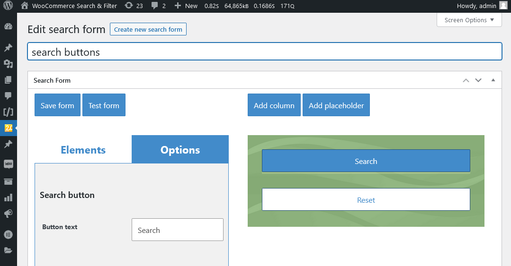Move Search Form panel up
The image size is (511, 266).
click(466, 80)
